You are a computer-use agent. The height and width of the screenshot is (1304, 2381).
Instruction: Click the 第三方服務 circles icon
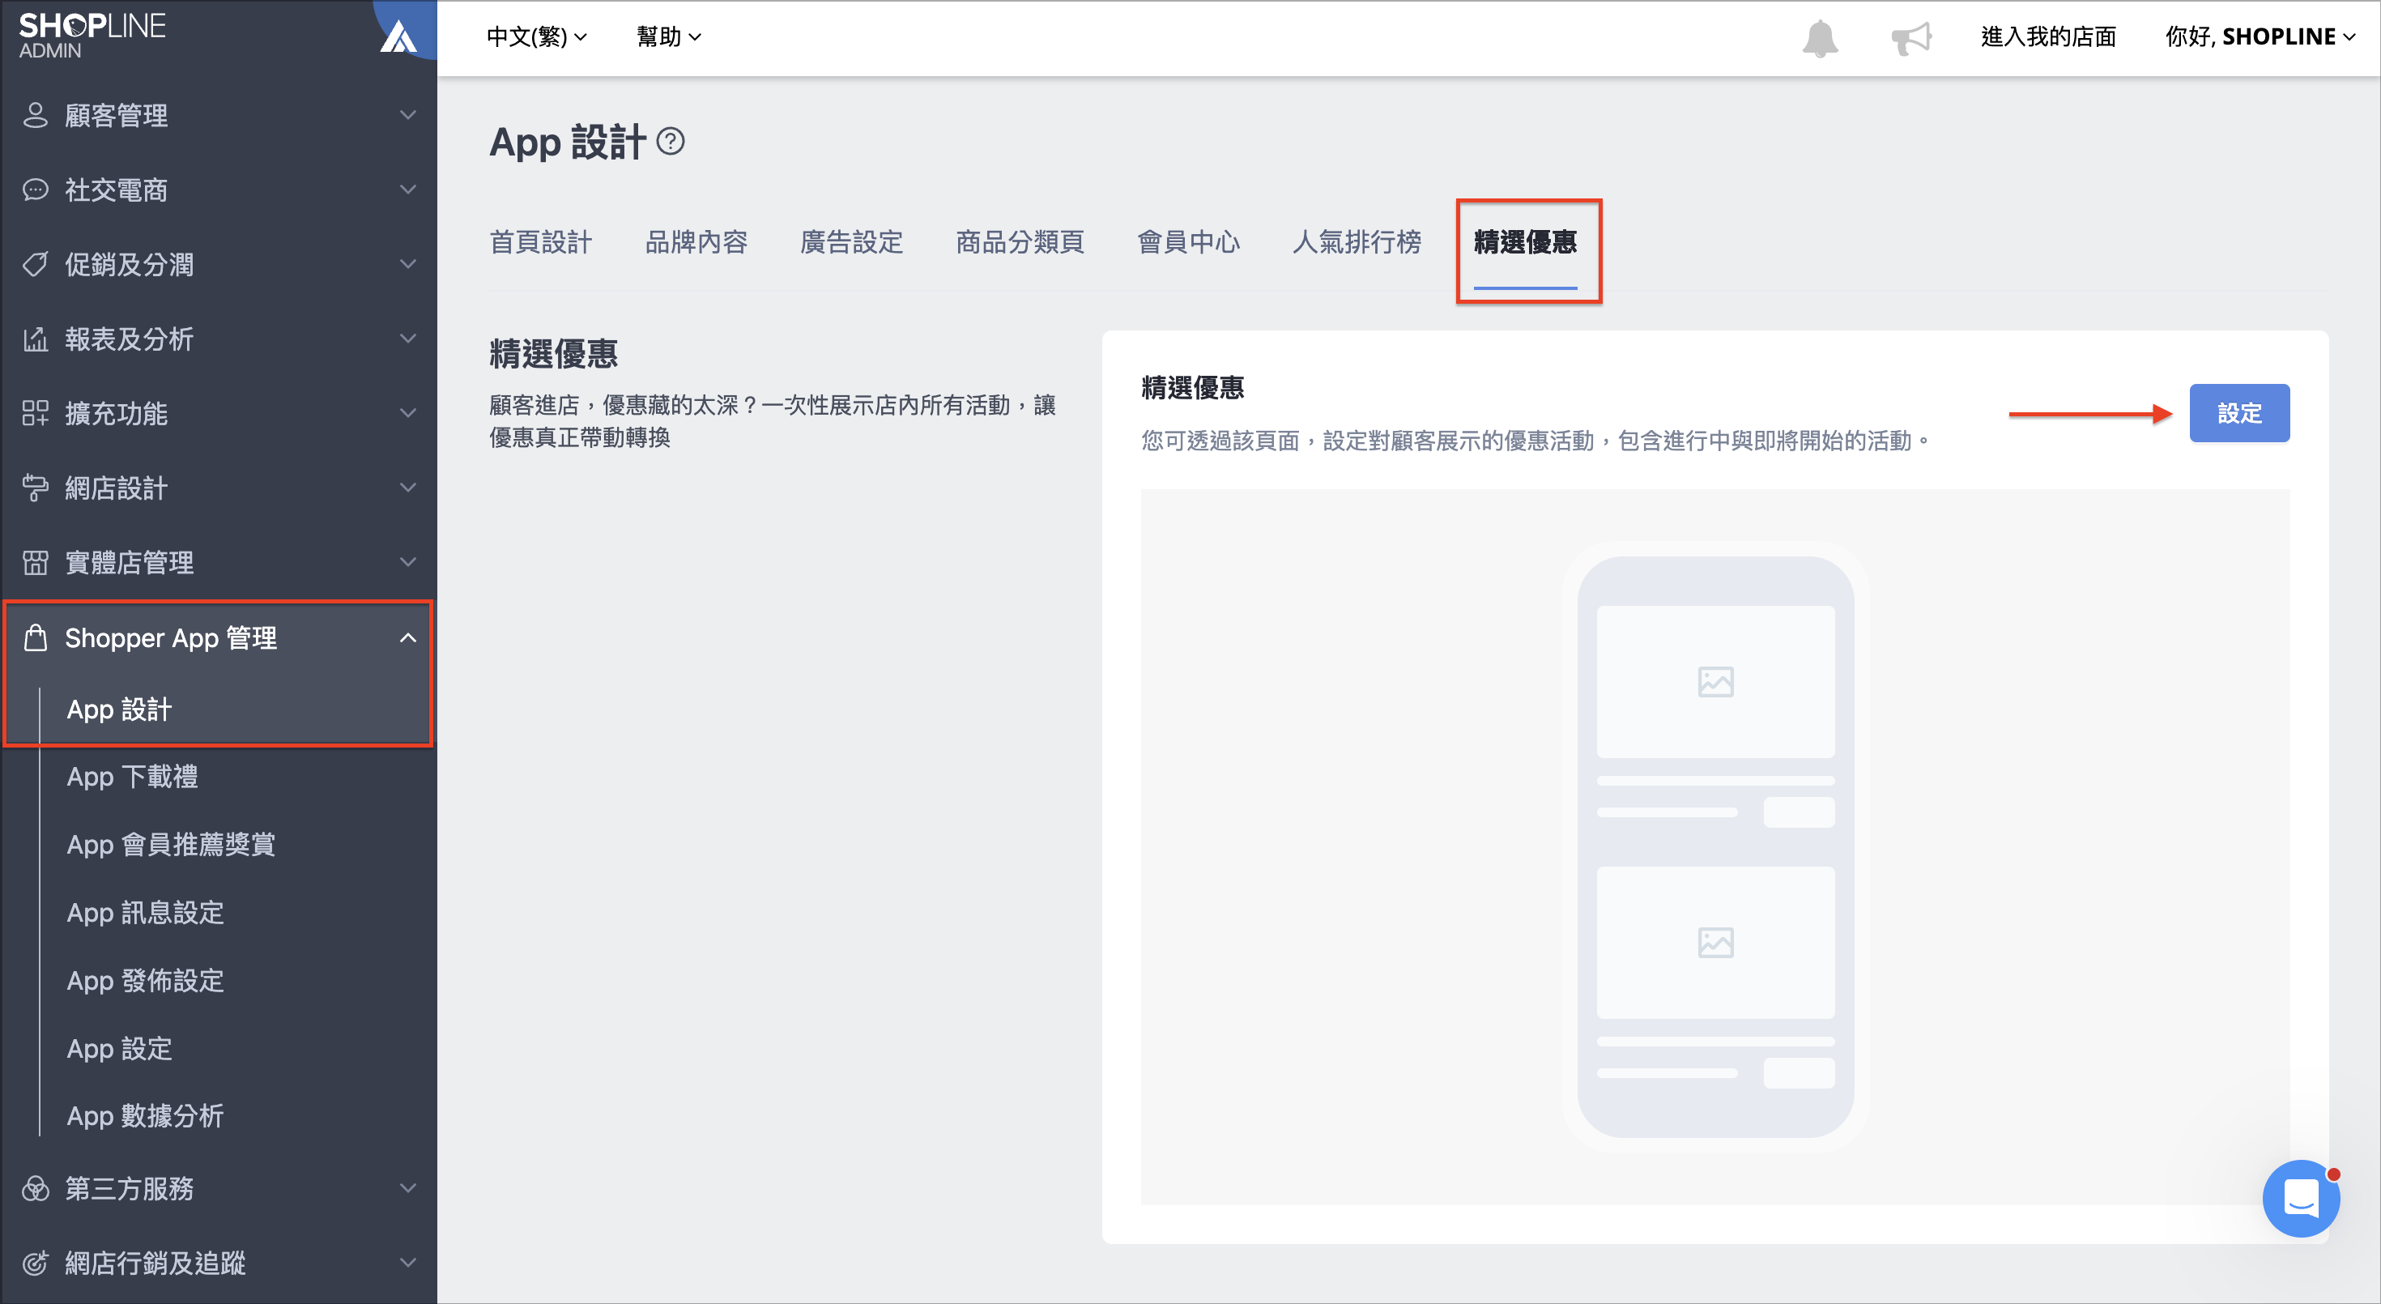35,1188
